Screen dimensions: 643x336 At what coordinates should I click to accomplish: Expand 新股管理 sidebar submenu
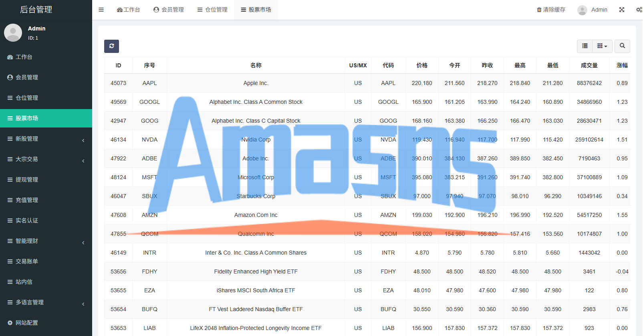pyautogui.click(x=46, y=139)
